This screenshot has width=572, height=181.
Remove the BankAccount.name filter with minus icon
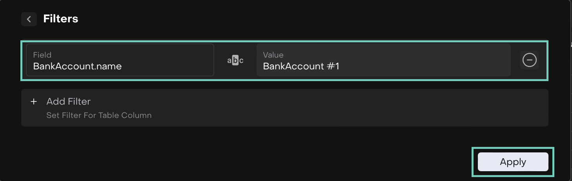[x=529, y=60]
